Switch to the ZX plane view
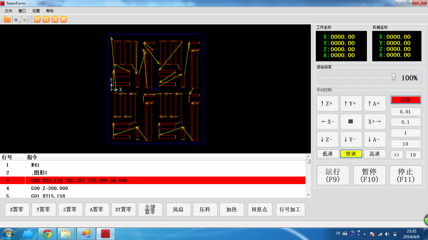Screen dimensions: 428x240 55,19
